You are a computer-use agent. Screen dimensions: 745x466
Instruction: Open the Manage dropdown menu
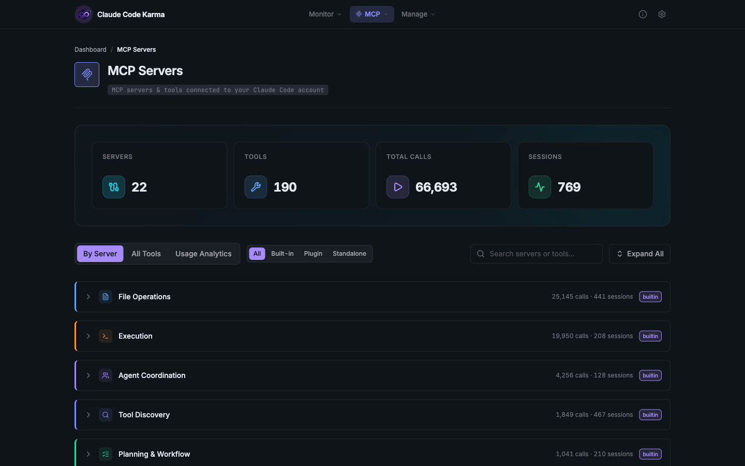pos(418,14)
